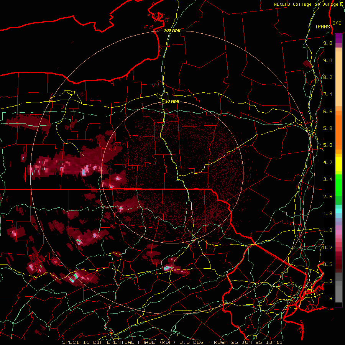This screenshot has width=345, height=345.
Task: Pick the bright orange segment of the color scale
Action: coord(338,132)
